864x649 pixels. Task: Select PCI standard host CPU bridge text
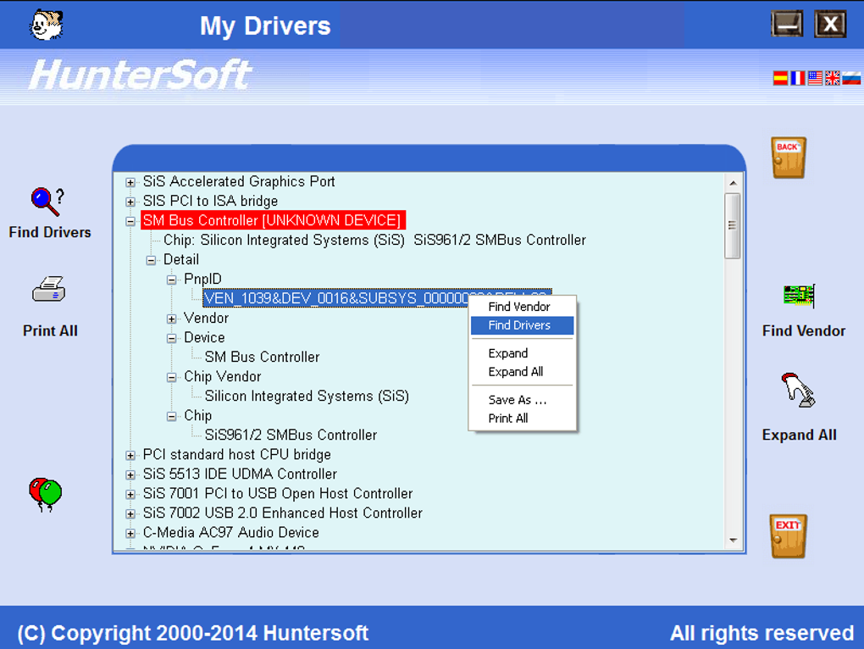(x=236, y=454)
